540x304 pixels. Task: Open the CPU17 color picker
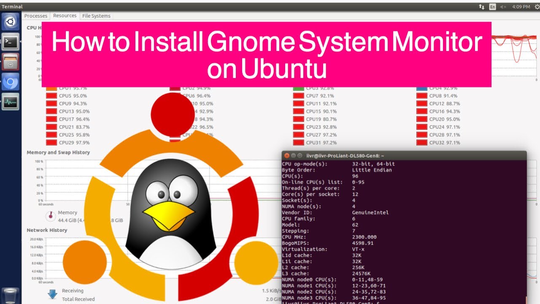(51, 119)
